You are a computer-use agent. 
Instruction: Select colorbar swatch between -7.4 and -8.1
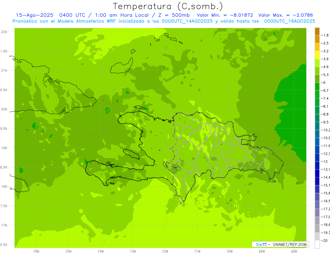317,102
